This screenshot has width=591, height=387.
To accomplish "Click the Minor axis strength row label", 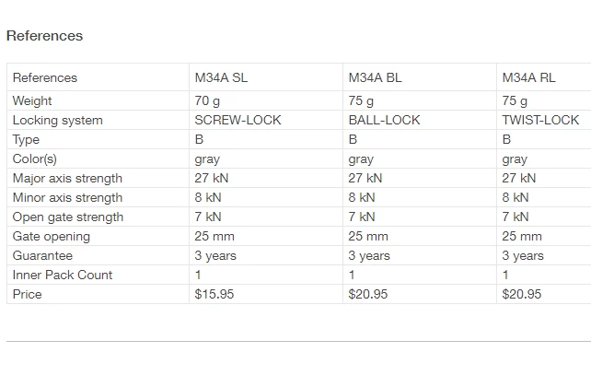I will click(67, 197).
